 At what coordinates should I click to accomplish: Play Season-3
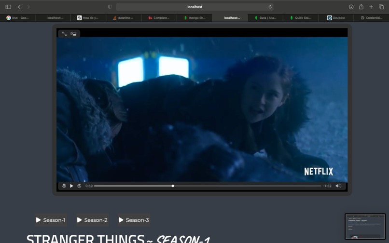pyautogui.click(x=134, y=220)
